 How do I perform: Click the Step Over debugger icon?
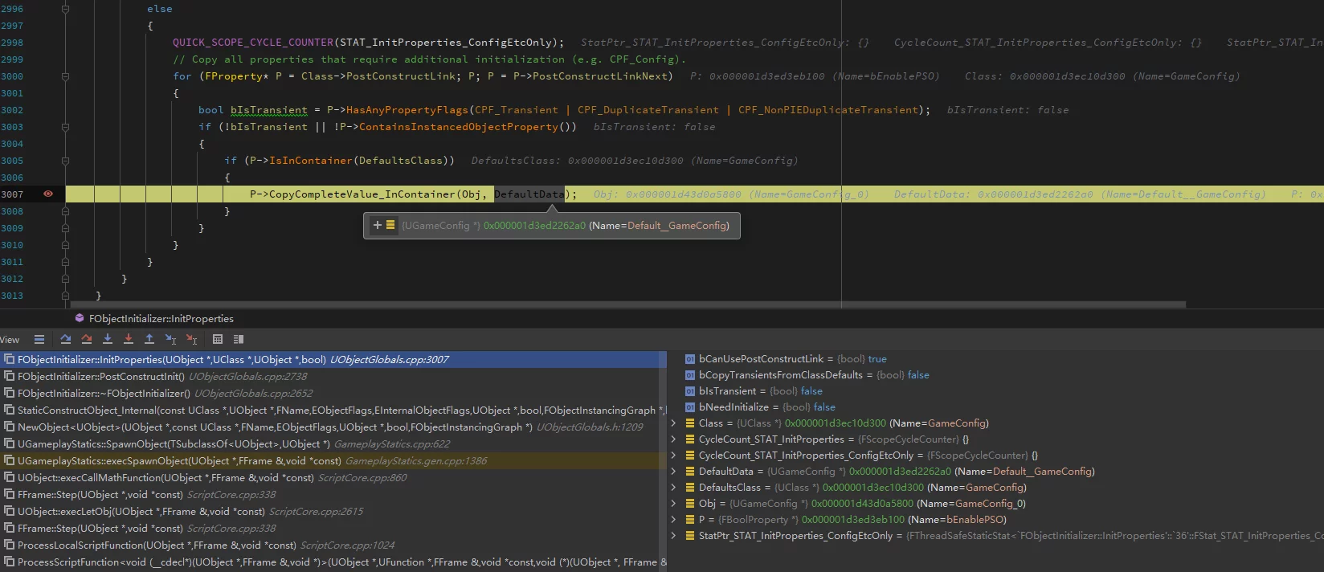(x=65, y=340)
